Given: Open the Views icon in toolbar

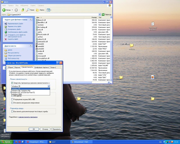Looking at the screenshot, I should pyautogui.click(x=48, y=10).
